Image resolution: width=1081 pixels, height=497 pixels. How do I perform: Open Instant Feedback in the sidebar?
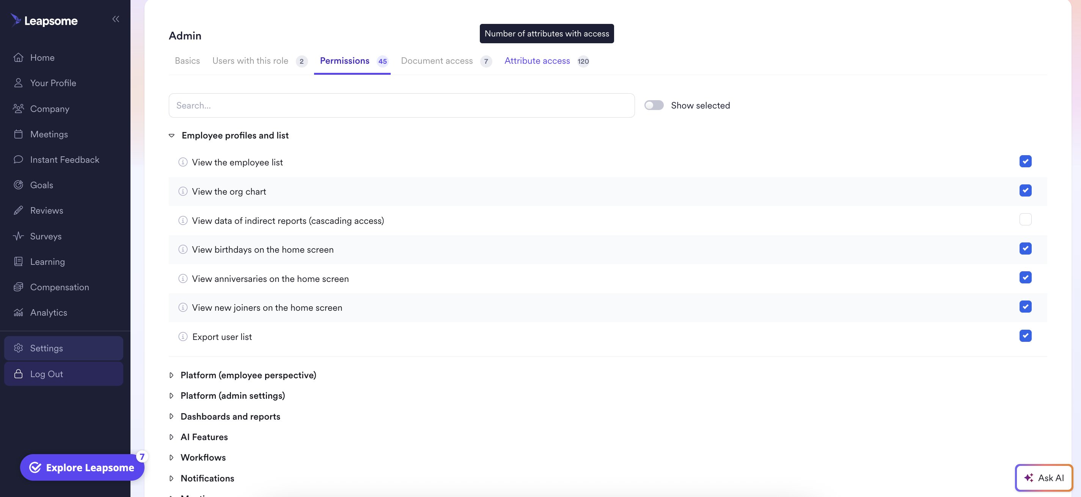(64, 159)
